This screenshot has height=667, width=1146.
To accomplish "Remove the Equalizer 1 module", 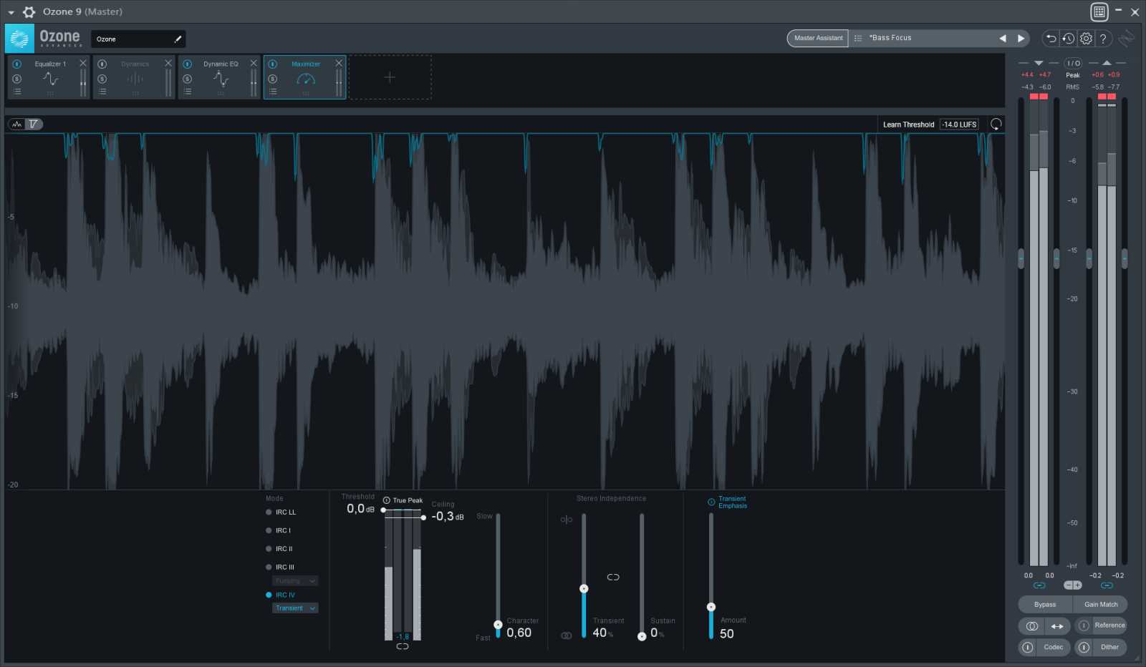I will (x=83, y=63).
